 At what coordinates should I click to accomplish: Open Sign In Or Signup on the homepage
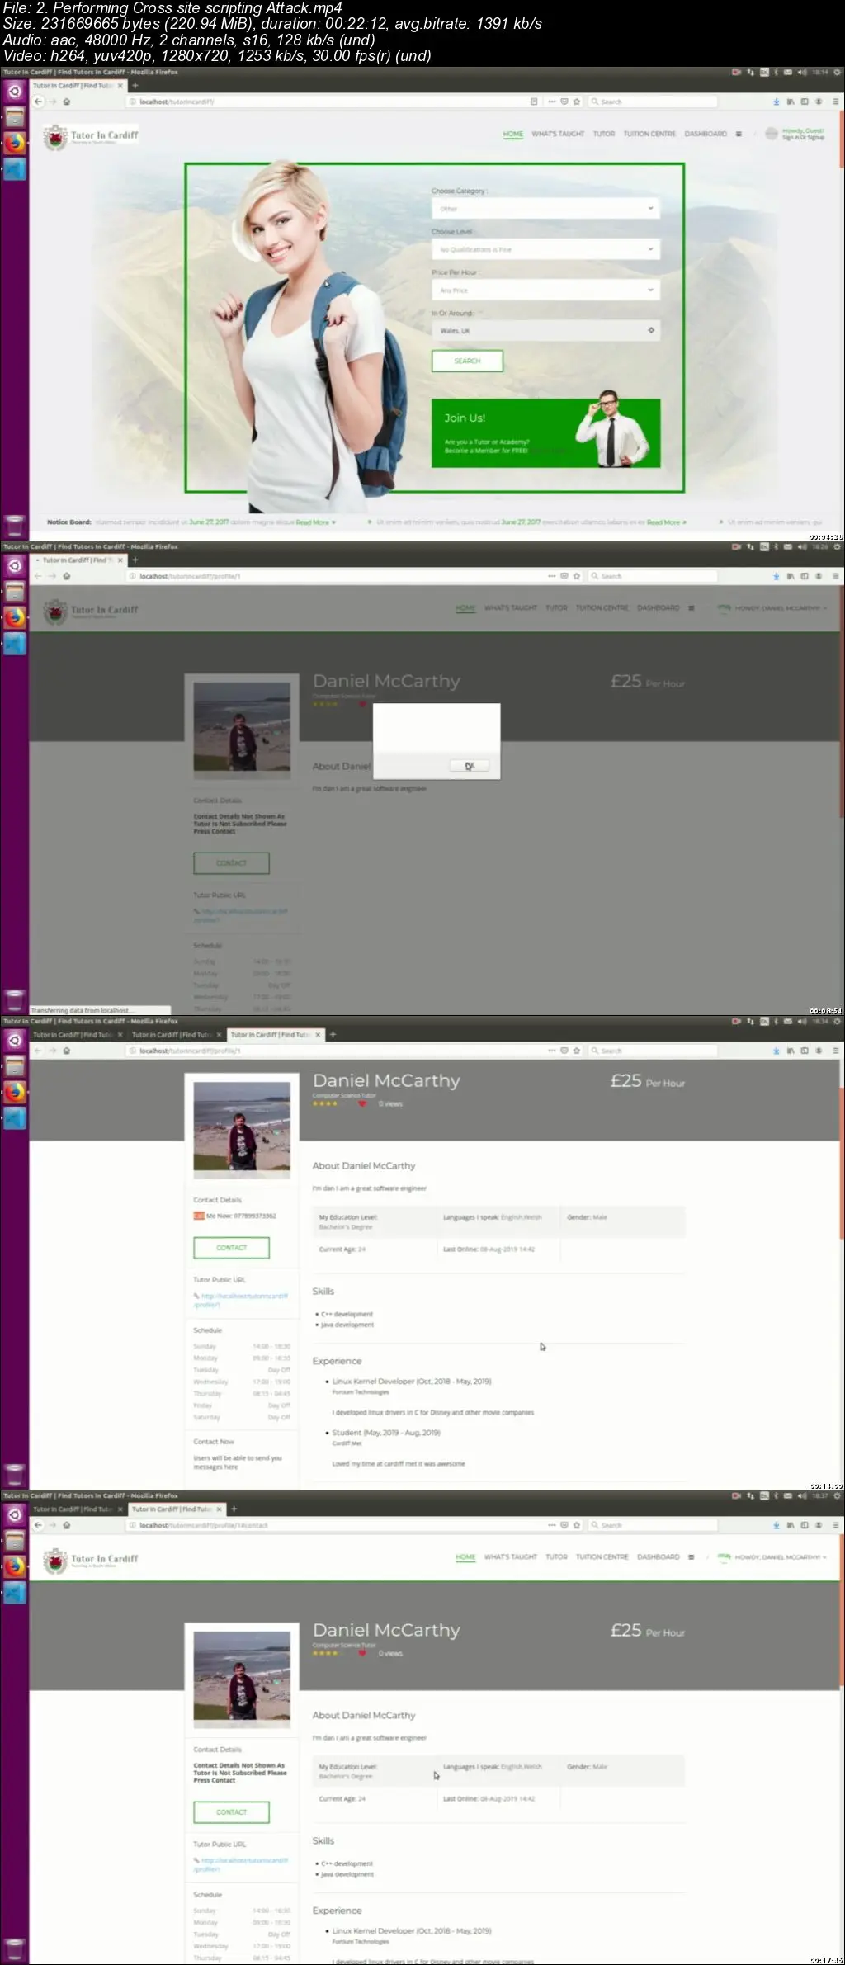(x=803, y=137)
